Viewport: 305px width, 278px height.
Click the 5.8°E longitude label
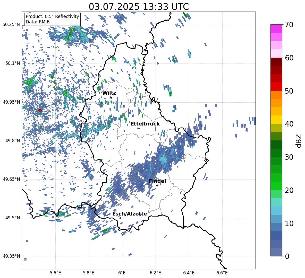(x=89, y=273)
